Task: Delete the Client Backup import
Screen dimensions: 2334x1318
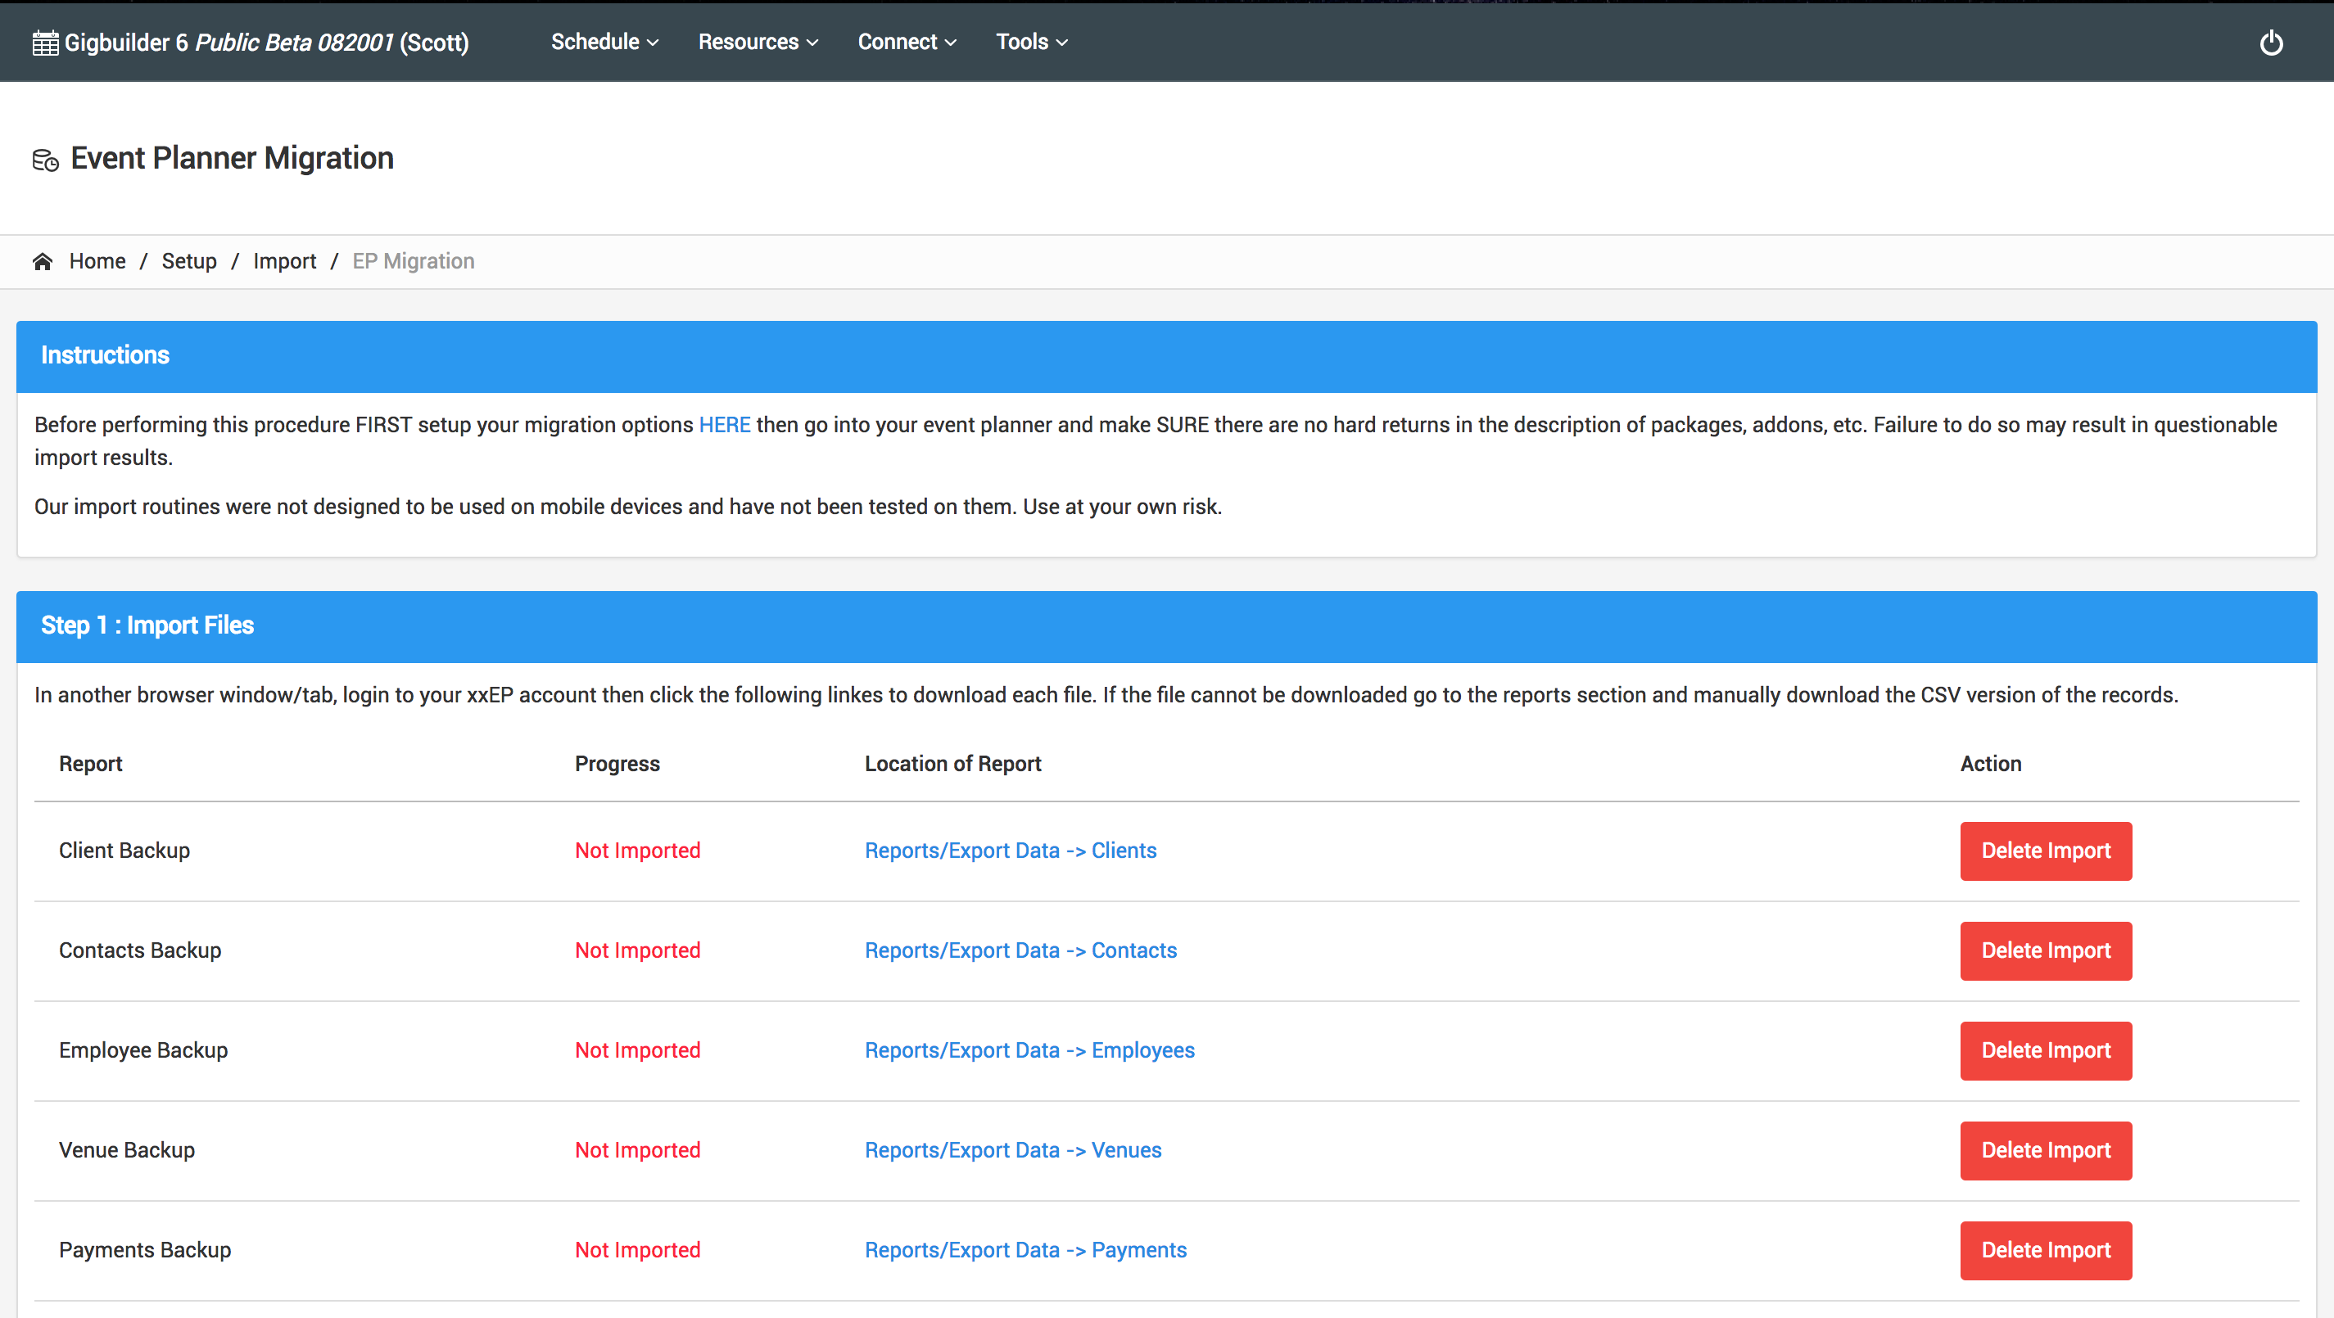Action: point(2045,851)
